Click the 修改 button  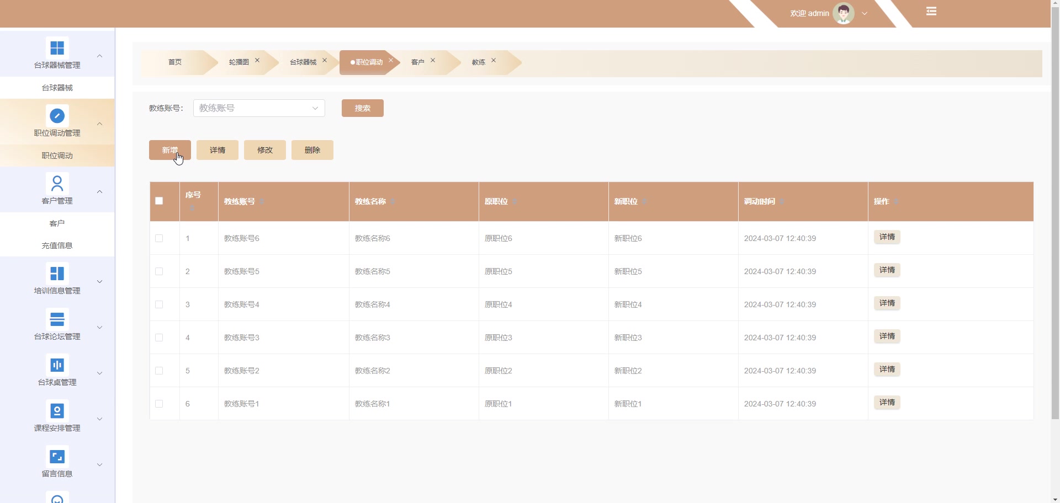[265, 150]
